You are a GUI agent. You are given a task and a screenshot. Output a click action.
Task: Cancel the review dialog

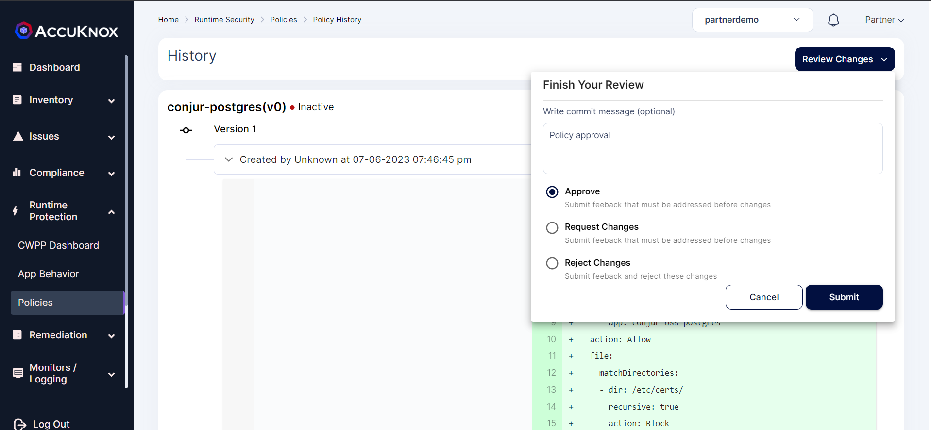point(763,297)
